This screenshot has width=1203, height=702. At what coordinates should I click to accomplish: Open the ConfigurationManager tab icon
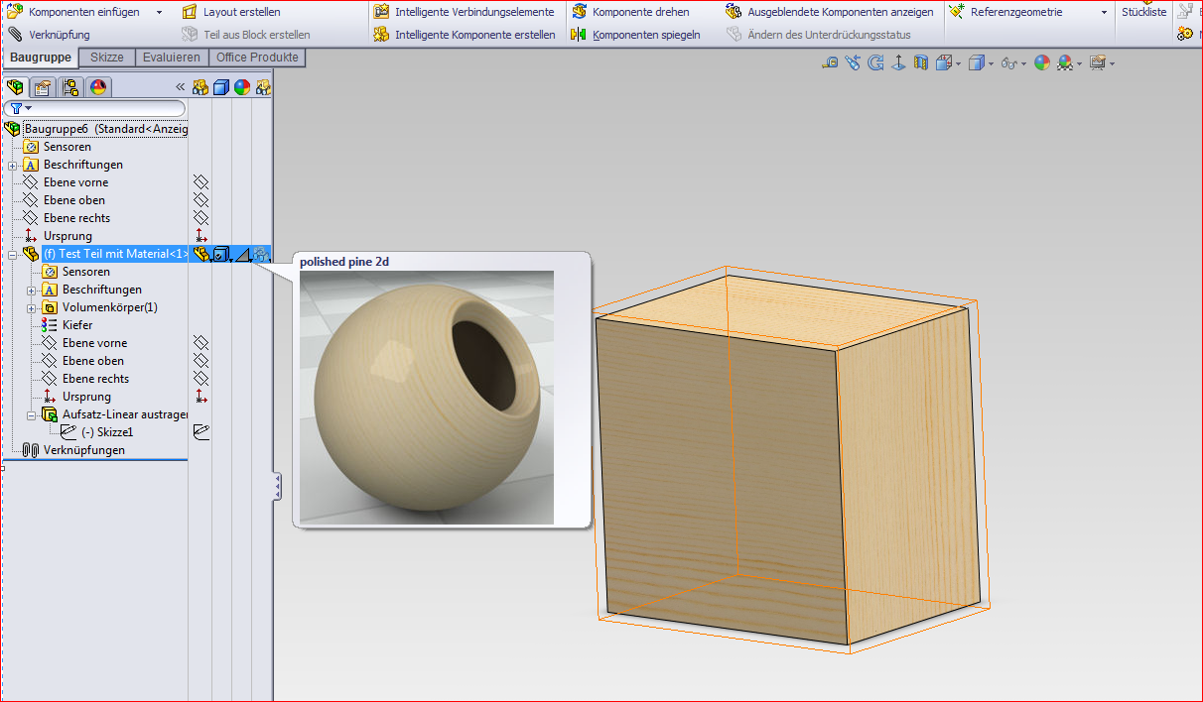[x=70, y=87]
